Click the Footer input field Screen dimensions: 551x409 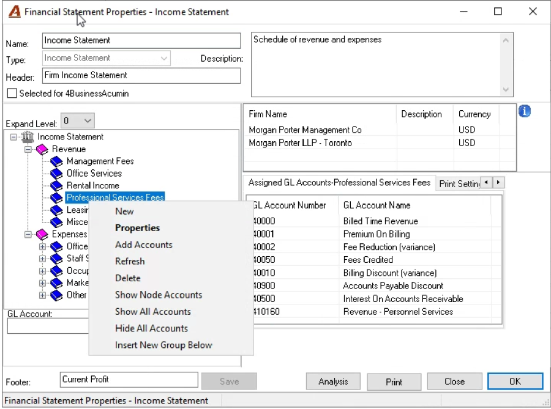pyautogui.click(x=129, y=380)
